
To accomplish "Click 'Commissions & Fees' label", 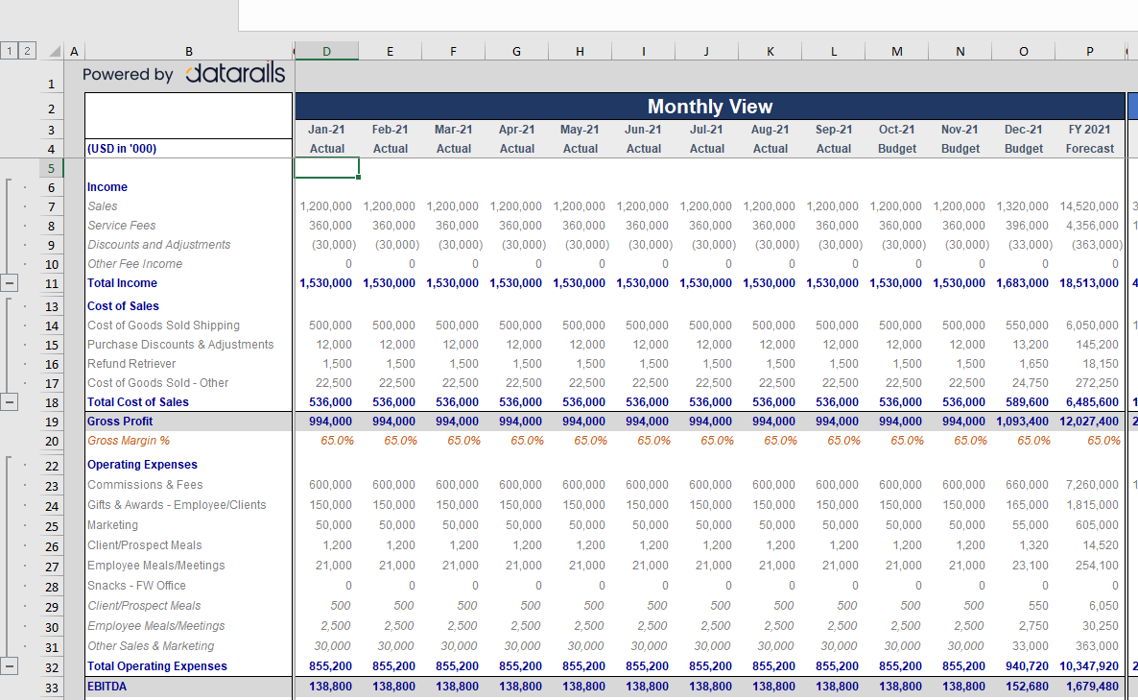I will click(x=145, y=484).
